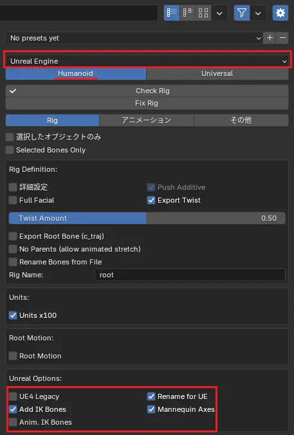Enable Selected Bones Only checkbox

coord(10,150)
